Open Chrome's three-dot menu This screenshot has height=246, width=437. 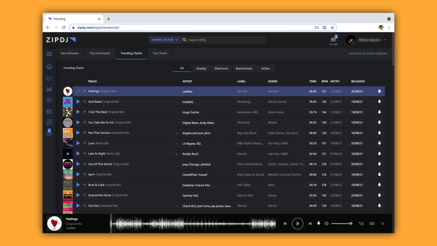(x=389, y=28)
